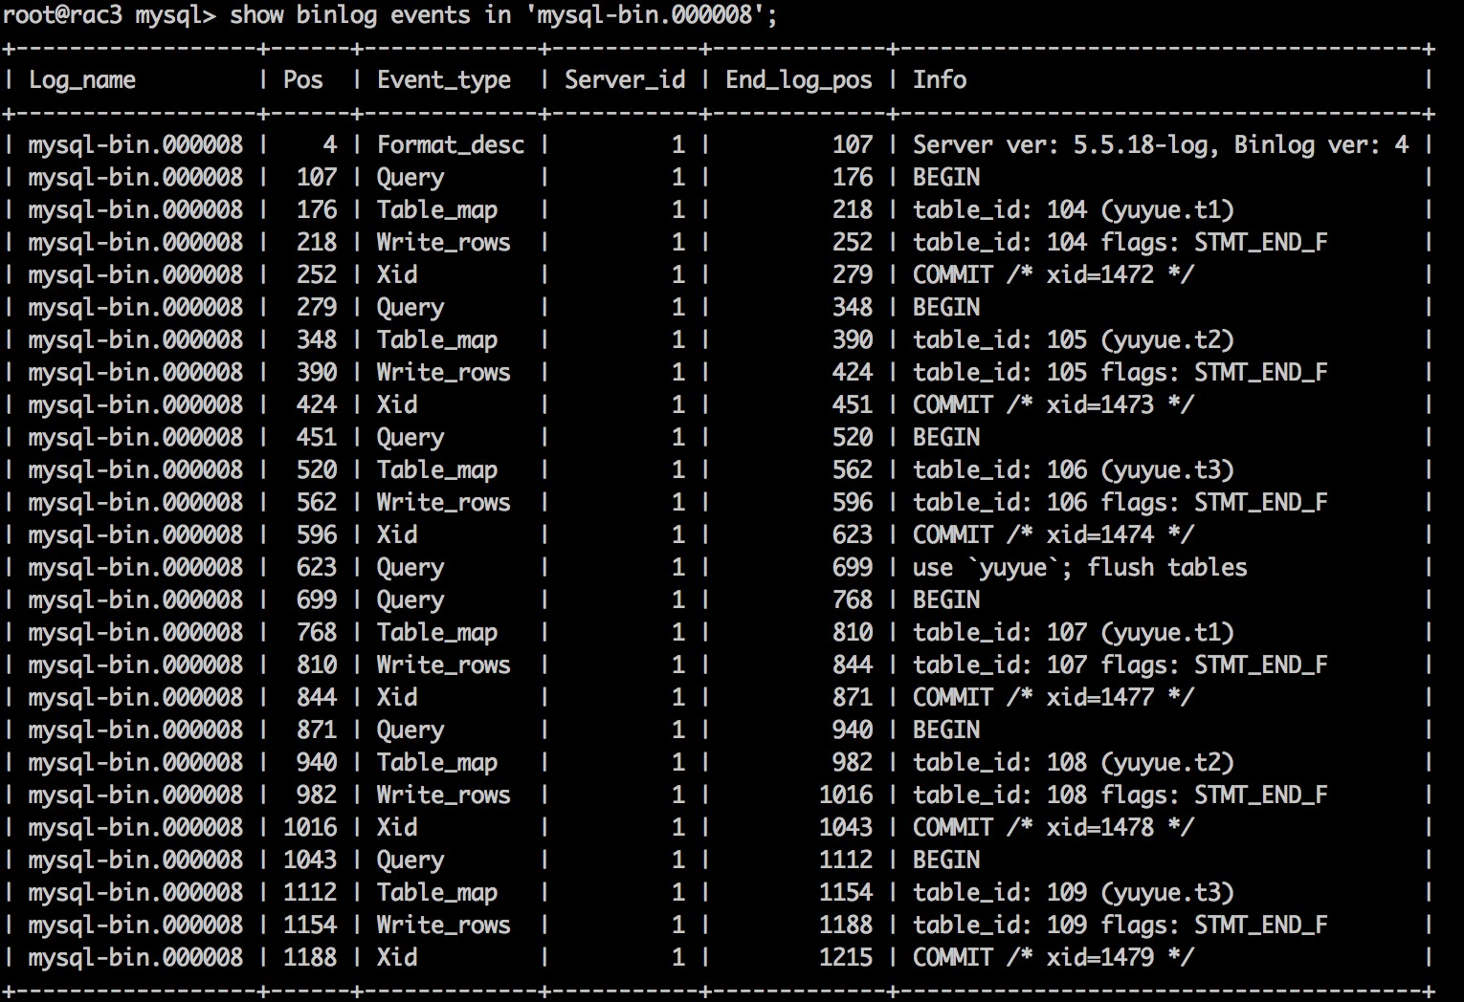Screen dimensions: 1464x1002
Task: Click the 'Server ver: 5.5.18-log' info text
Action: [x=1064, y=144]
